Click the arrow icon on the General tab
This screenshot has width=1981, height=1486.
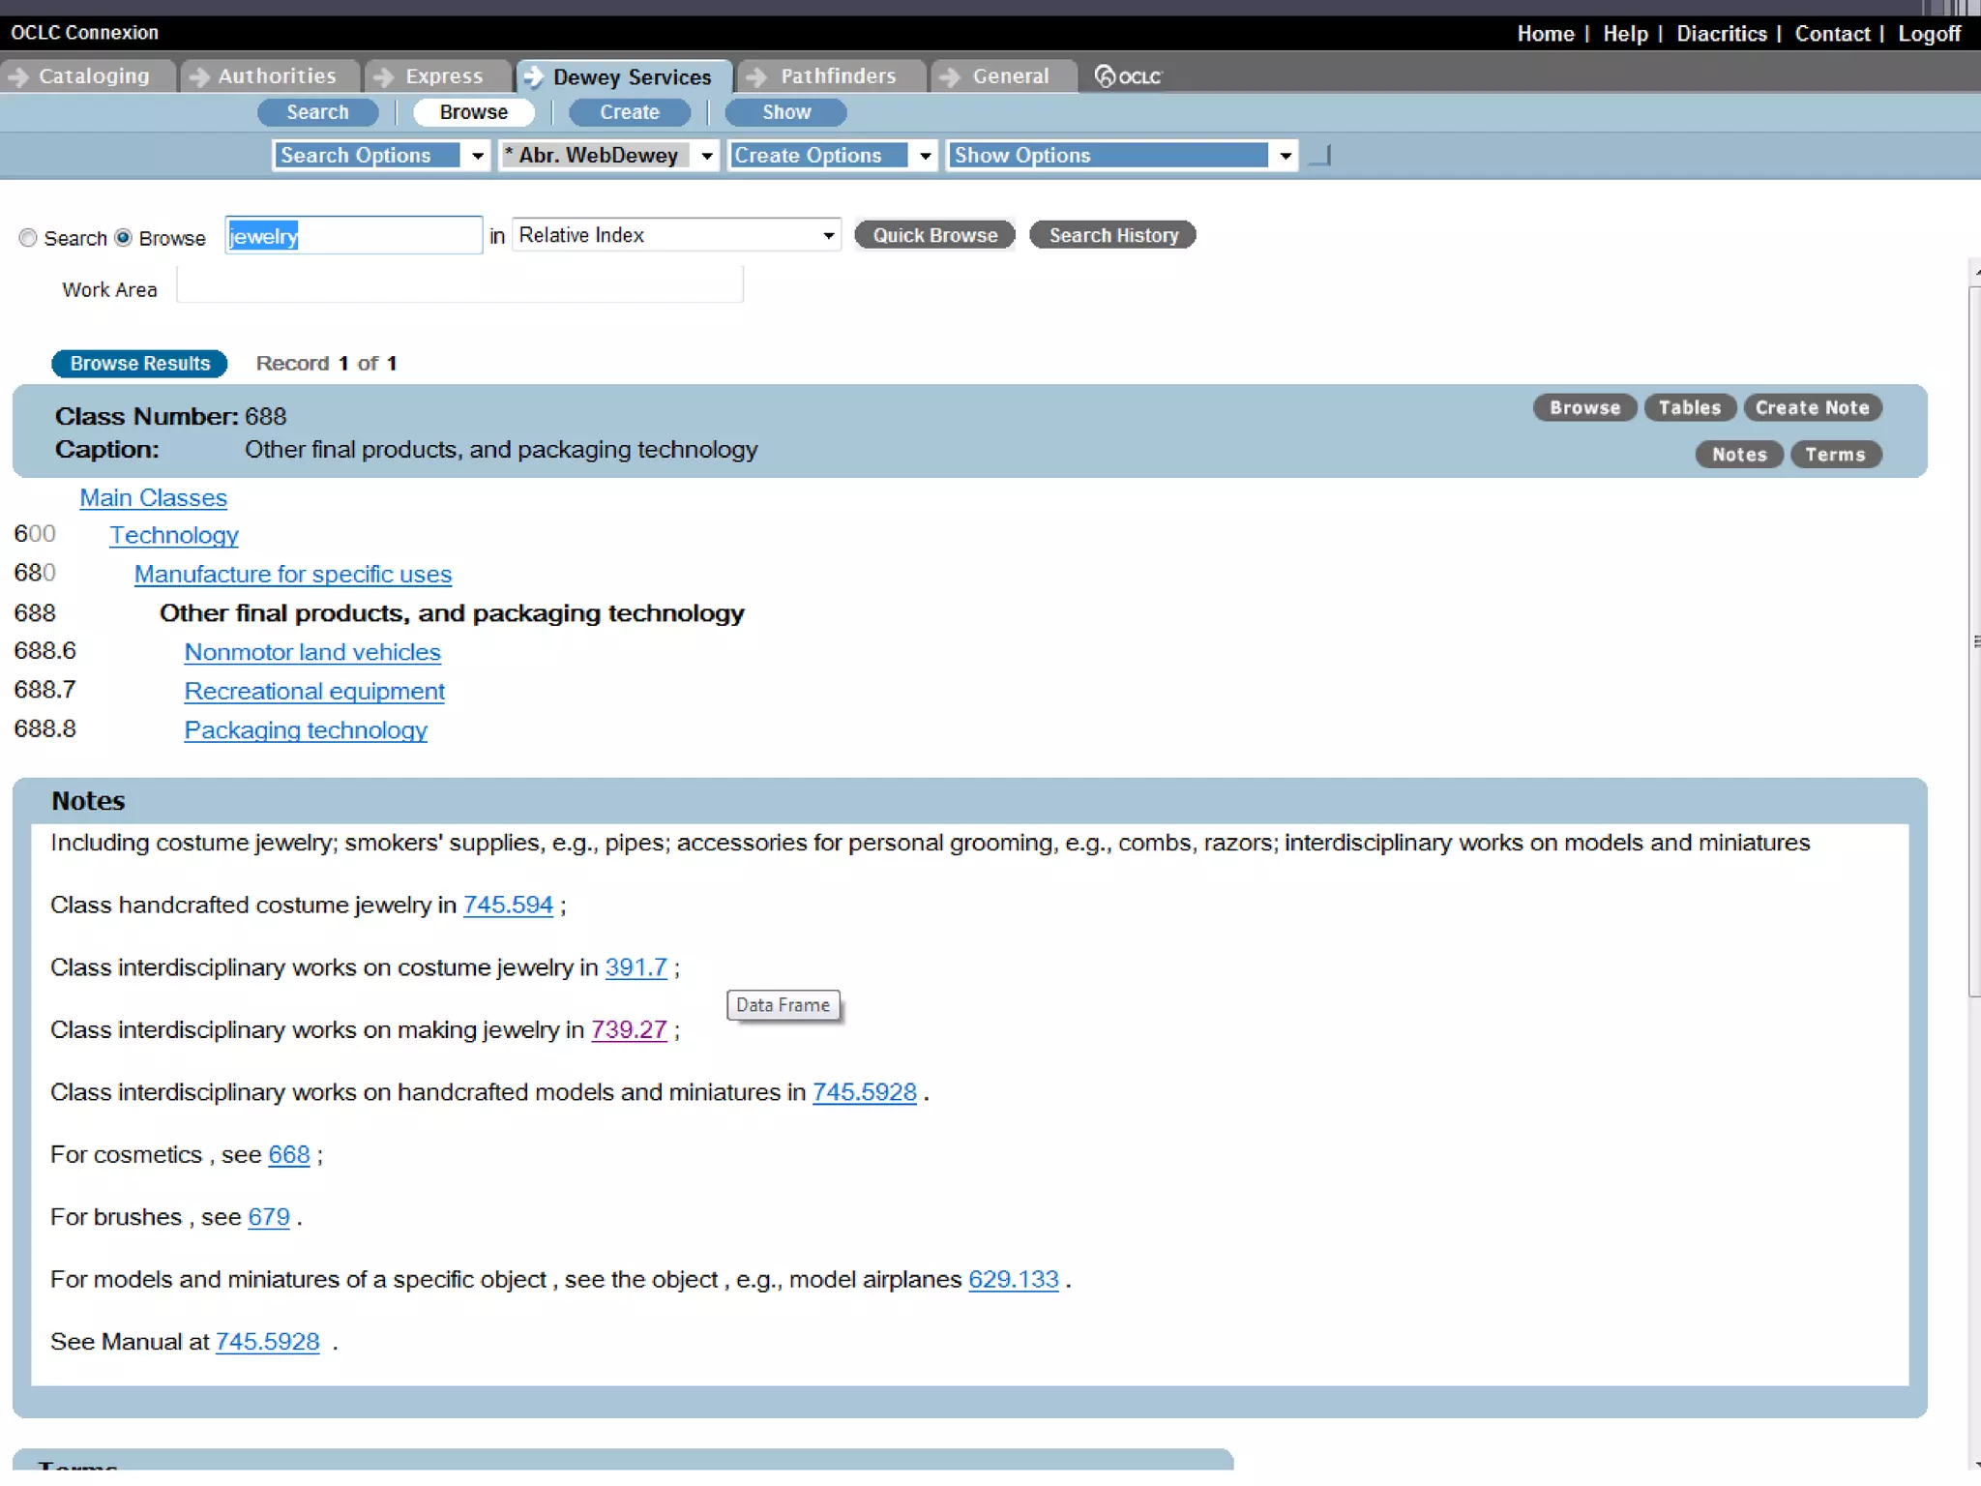(x=950, y=76)
